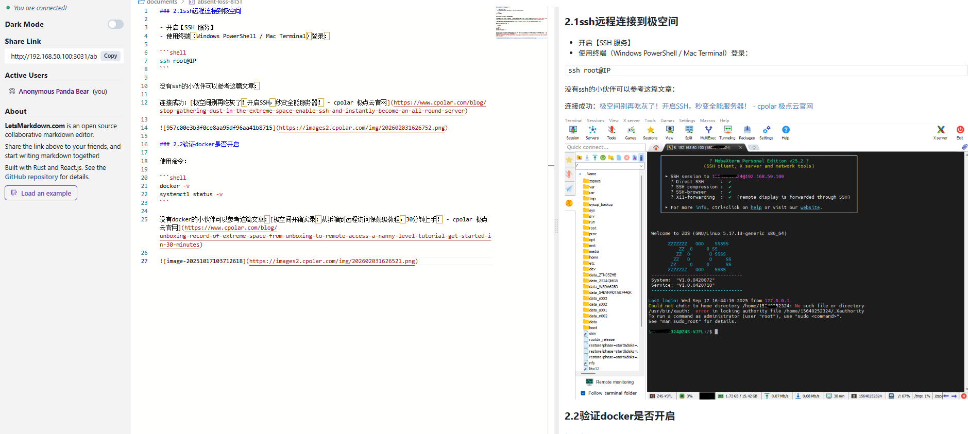
Task: Click the star sidebar tab in MobaXterm
Action: (569, 160)
